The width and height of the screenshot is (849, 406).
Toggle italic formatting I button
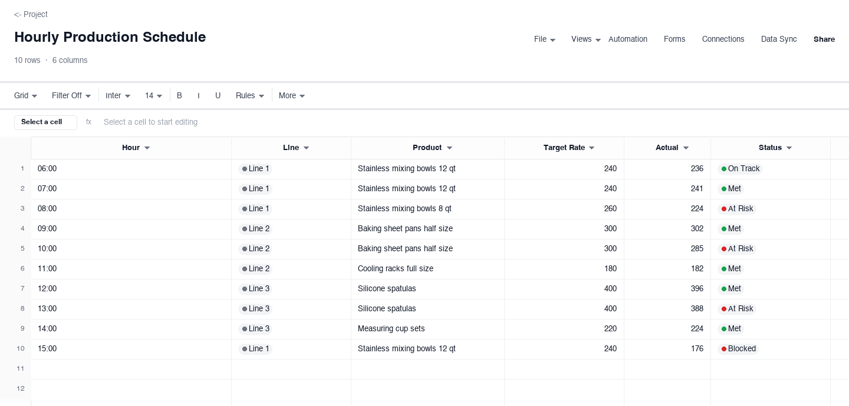(199, 95)
